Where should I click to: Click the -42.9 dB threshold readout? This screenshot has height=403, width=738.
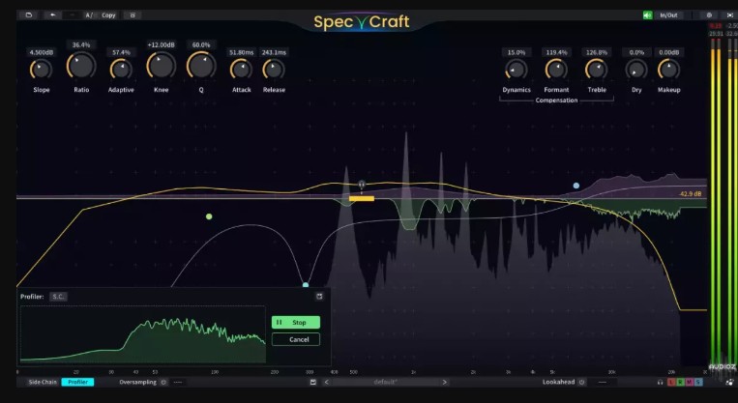[690, 193]
